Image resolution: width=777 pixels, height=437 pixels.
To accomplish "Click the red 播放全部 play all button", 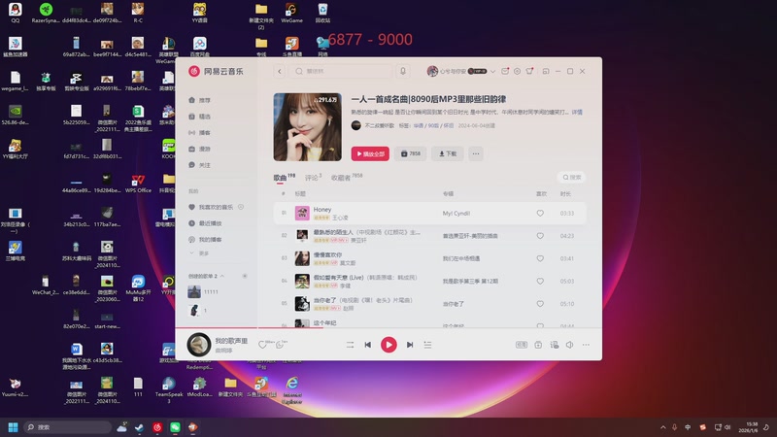I will pos(370,153).
